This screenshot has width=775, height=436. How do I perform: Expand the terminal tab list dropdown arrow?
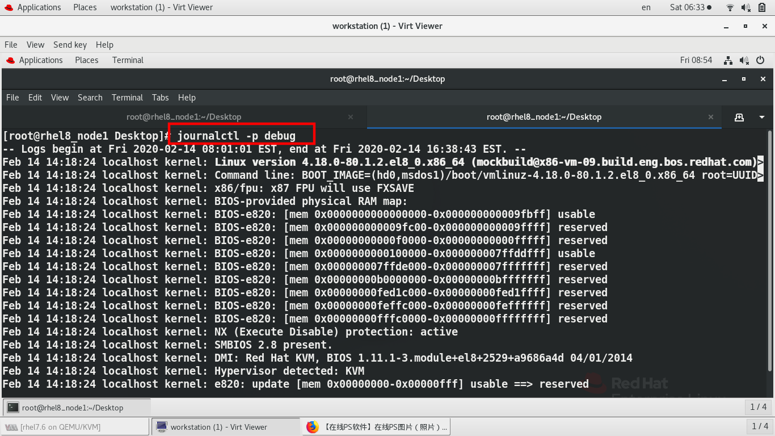(762, 117)
